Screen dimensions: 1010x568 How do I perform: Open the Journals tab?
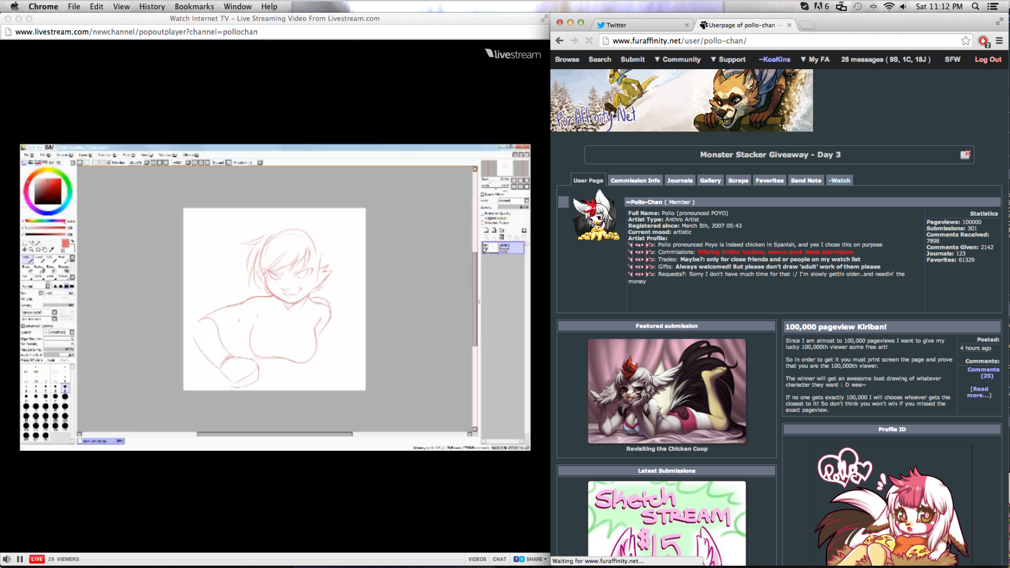pyautogui.click(x=680, y=180)
